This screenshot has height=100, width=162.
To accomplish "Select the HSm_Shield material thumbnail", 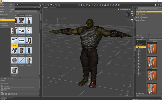I will [14, 60].
